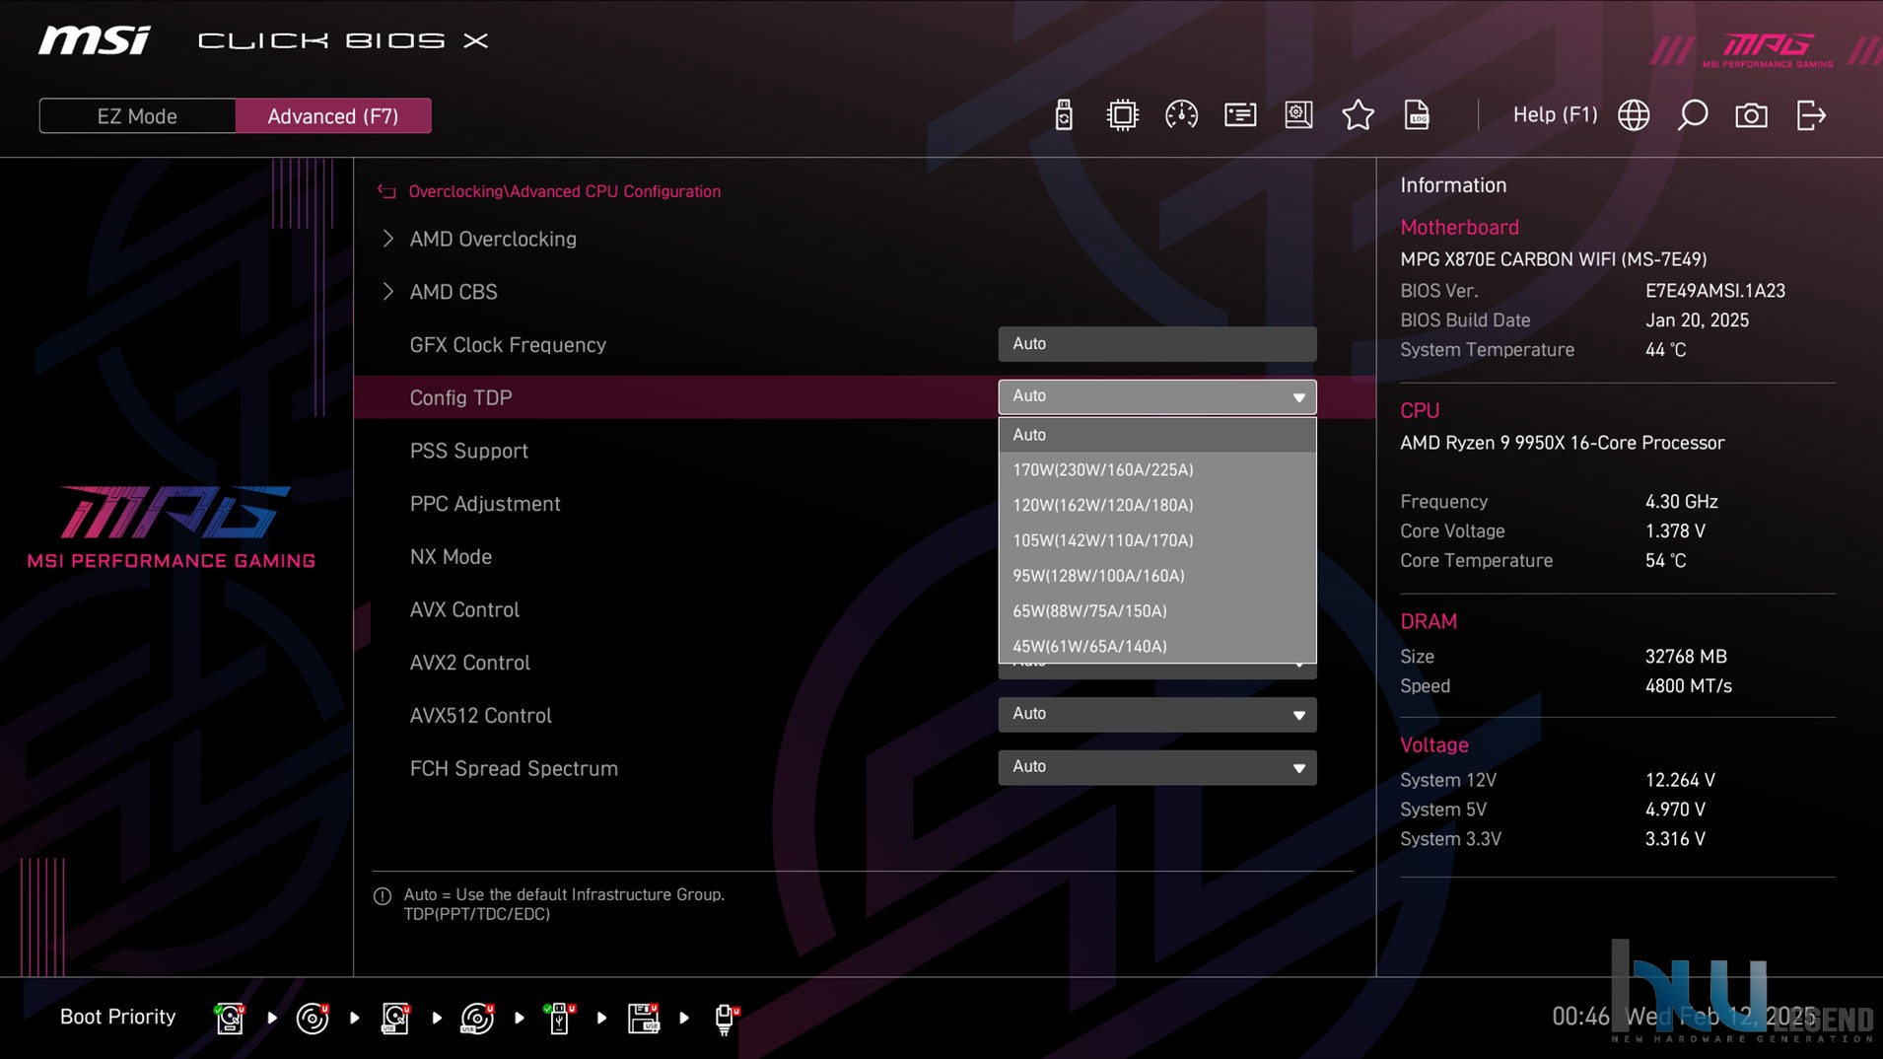Select the NX Mode setting
Screen dimensions: 1883x1059
pos(451,557)
